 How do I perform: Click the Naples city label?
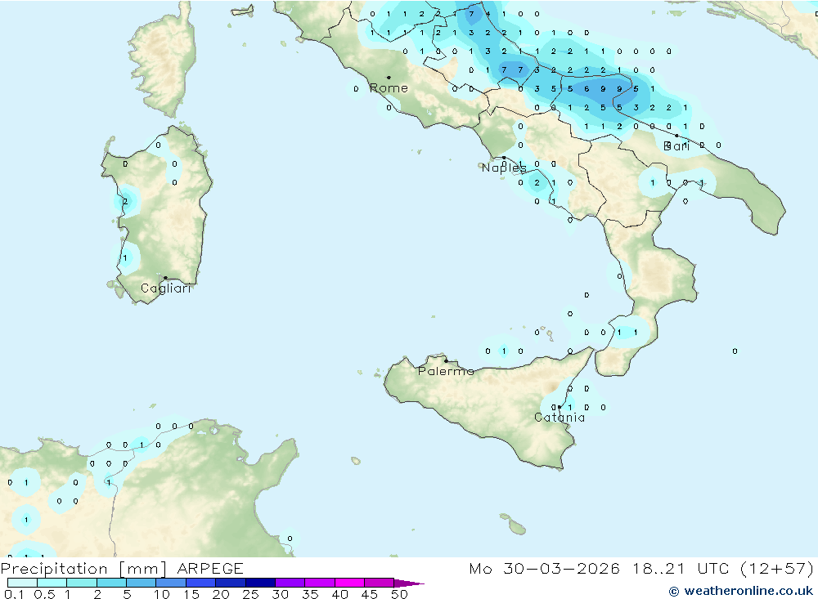(x=504, y=168)
